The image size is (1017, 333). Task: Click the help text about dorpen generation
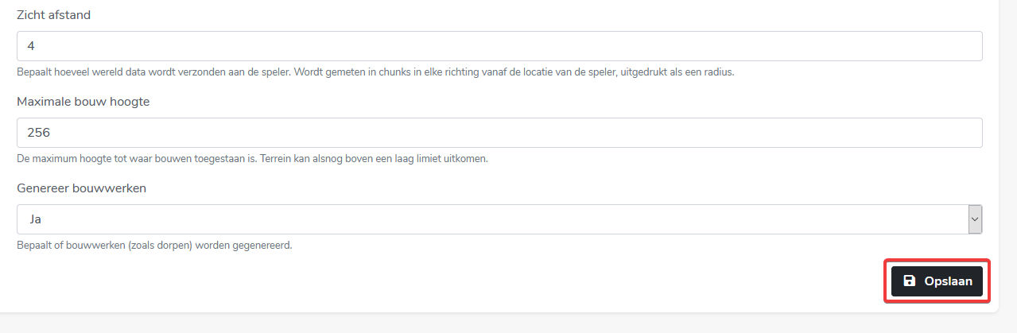(x=154, y=245)
